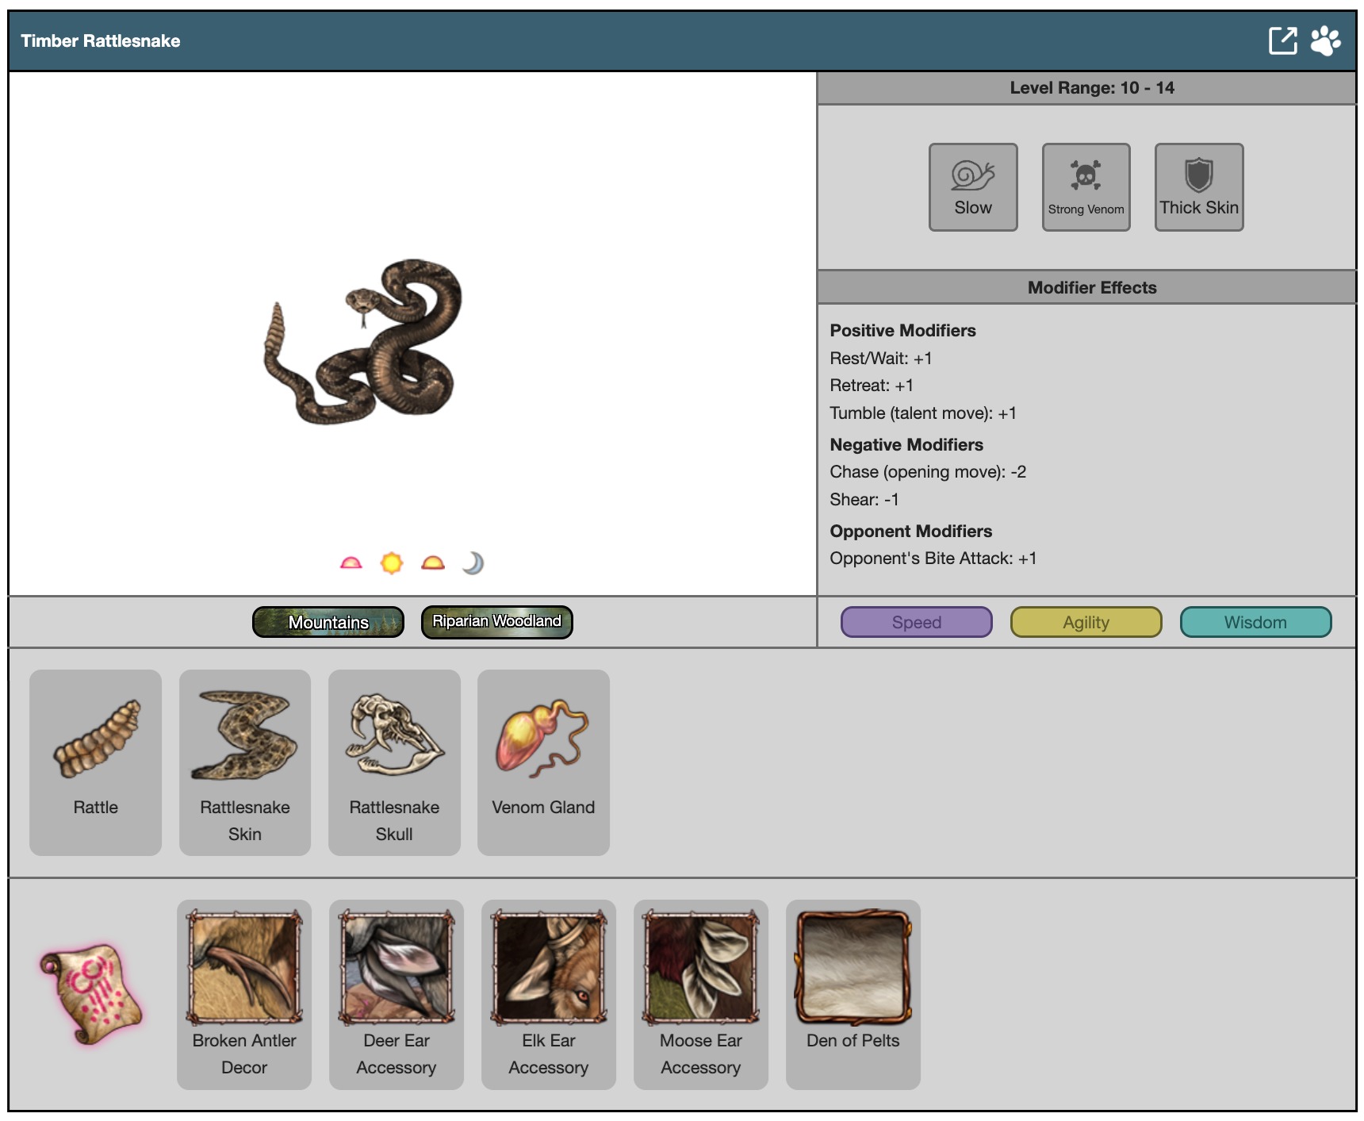Open the Rattlesnake Skin item
This screenshot has width=1364, height=1121.
point(245,762)
